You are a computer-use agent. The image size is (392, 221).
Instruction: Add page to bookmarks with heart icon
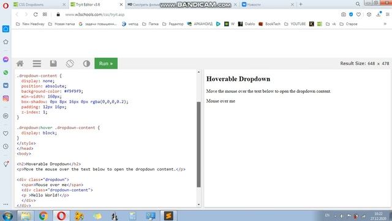tap(358, 15)
